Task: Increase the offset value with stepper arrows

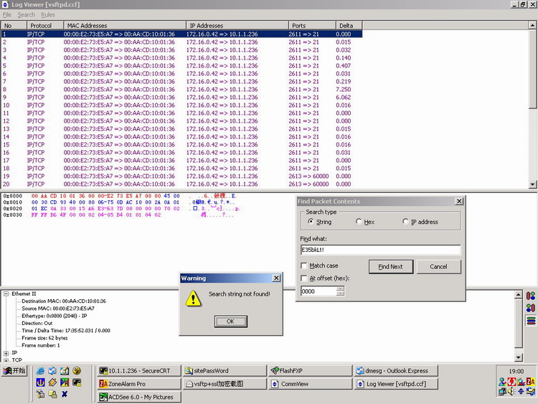Action: (340, 288)
